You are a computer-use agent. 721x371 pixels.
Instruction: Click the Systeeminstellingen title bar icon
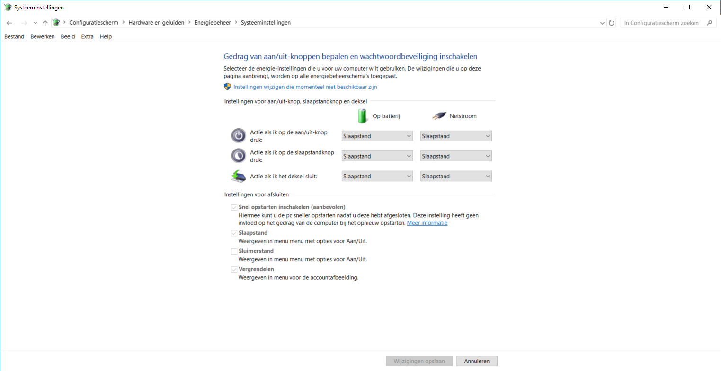point(8,8)
